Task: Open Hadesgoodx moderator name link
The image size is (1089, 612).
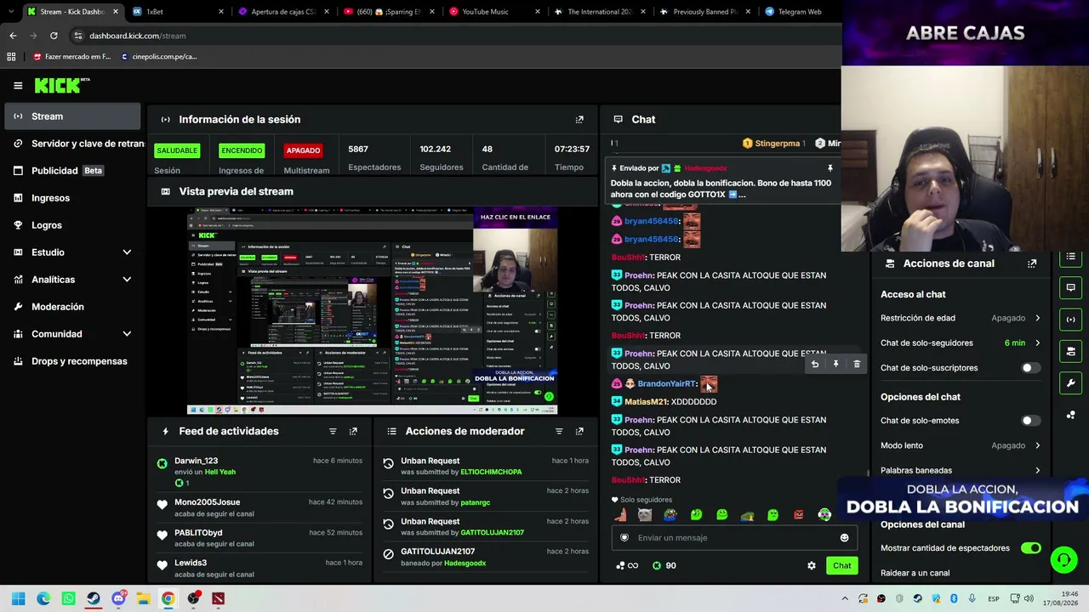Action: [465, 564]
